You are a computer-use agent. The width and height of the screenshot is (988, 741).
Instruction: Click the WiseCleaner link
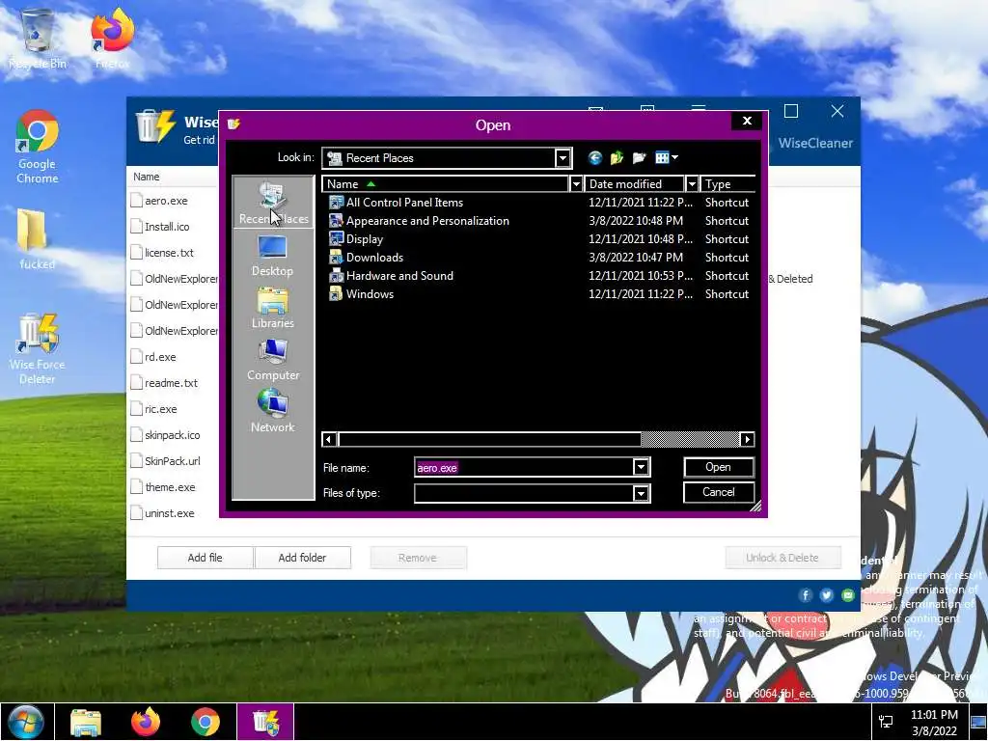click(815, 143)
